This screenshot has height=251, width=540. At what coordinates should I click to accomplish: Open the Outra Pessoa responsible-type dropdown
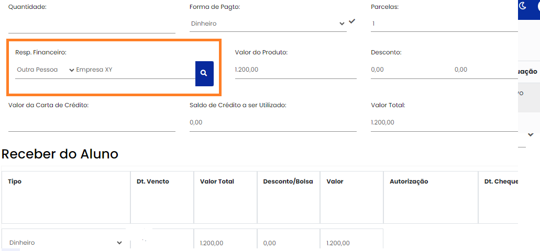pyautogui.click(x=45, y=70)
